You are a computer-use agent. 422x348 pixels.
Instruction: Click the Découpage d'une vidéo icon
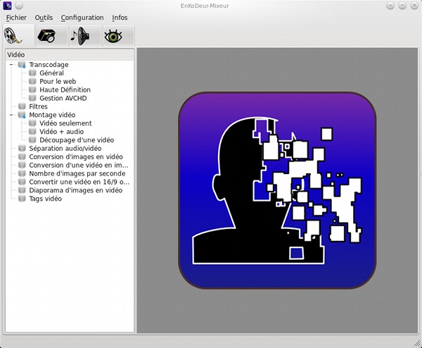tap(32, 140)
